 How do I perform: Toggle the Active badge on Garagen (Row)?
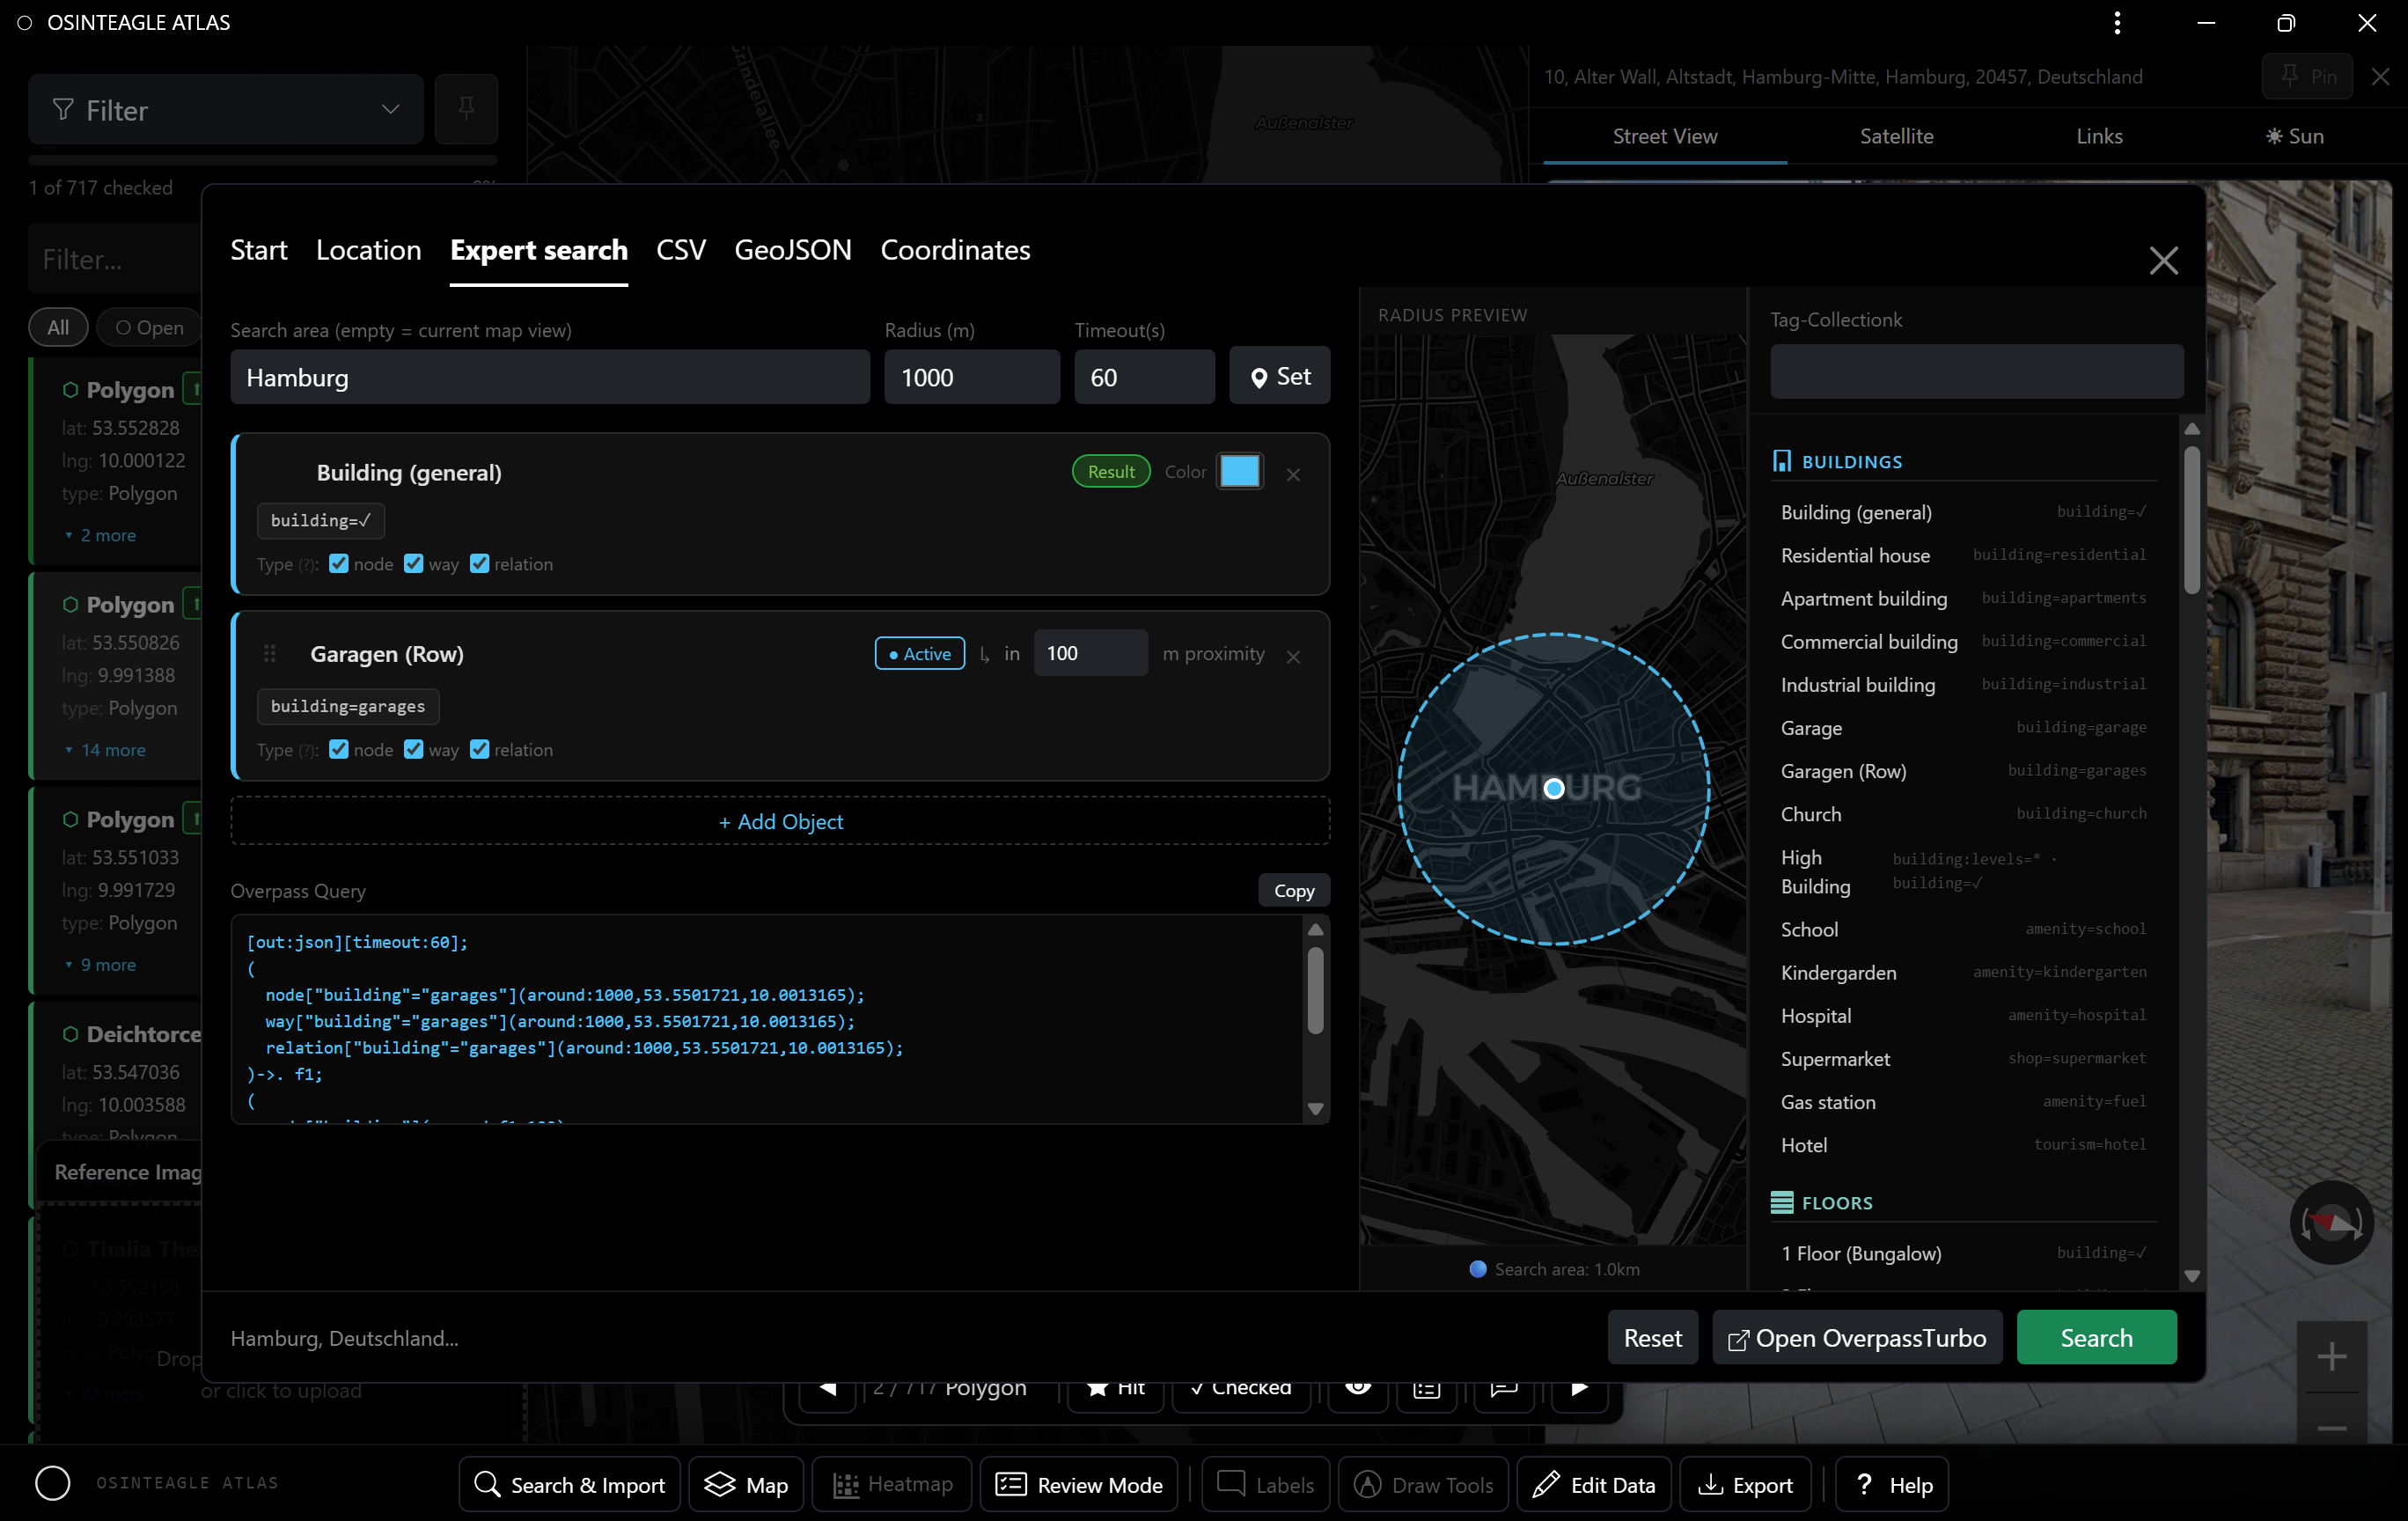919,653
